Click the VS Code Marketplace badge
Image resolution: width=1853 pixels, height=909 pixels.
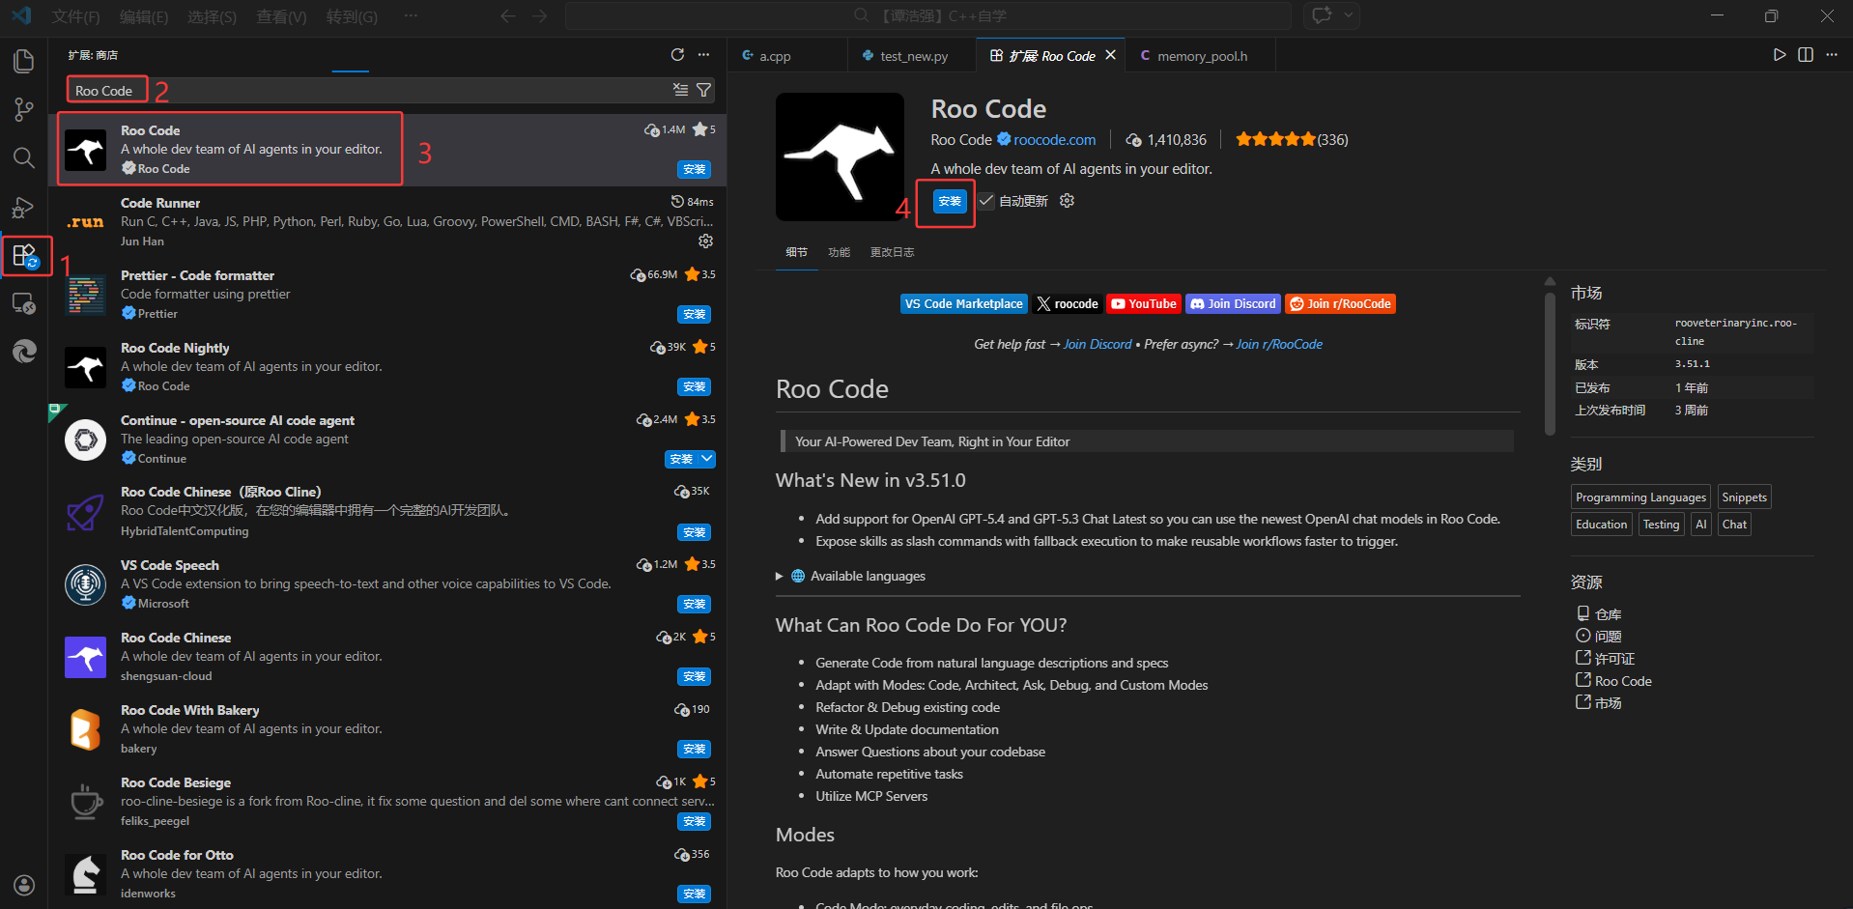pyautogui.click(x=963, y=303)
